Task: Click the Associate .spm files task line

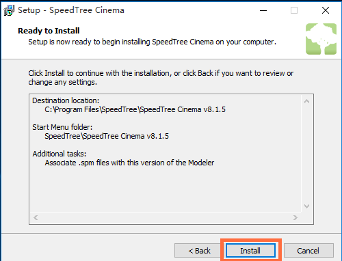Action: point(129,163)
